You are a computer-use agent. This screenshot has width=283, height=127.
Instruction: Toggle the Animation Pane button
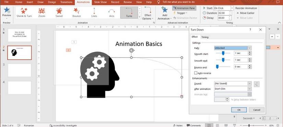pos(184,8)
